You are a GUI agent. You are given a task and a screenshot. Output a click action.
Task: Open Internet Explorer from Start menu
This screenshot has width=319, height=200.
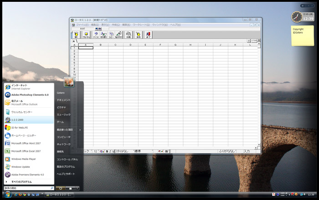29,87
